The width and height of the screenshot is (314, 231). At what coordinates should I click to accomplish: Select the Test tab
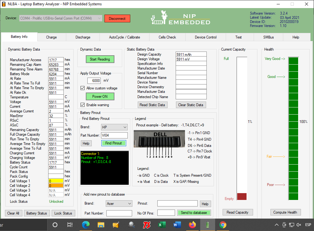[238, 37]
